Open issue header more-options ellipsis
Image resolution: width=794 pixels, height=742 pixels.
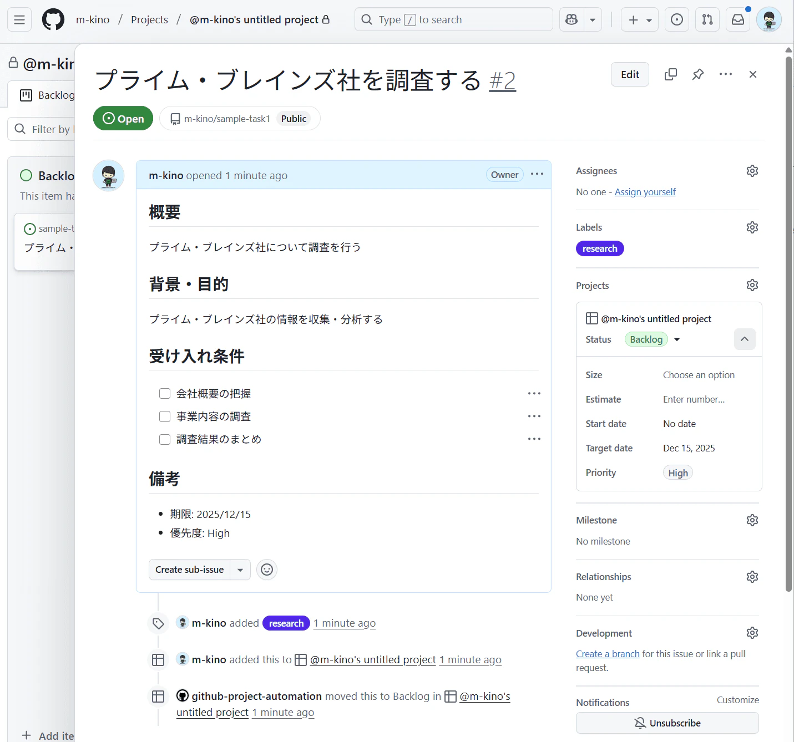[x=726, y=74]
